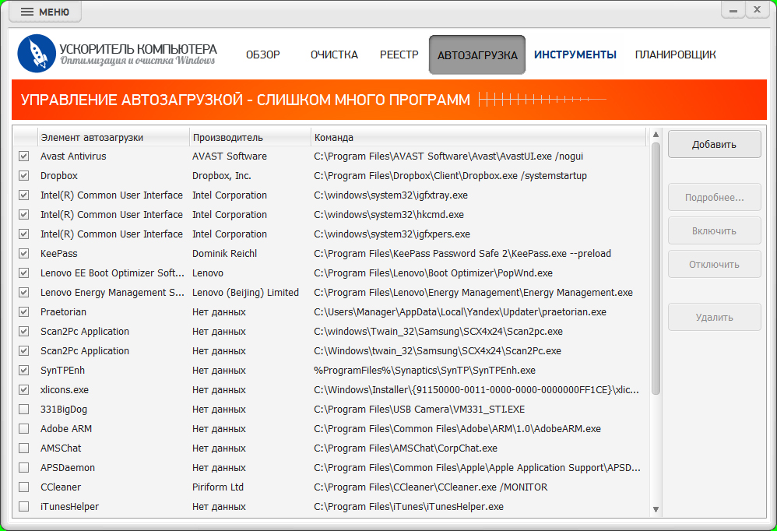This screenshot has width=777, height=531.
Task: Check the iTunesHelper checkbox
Action: tap(24, 506)
